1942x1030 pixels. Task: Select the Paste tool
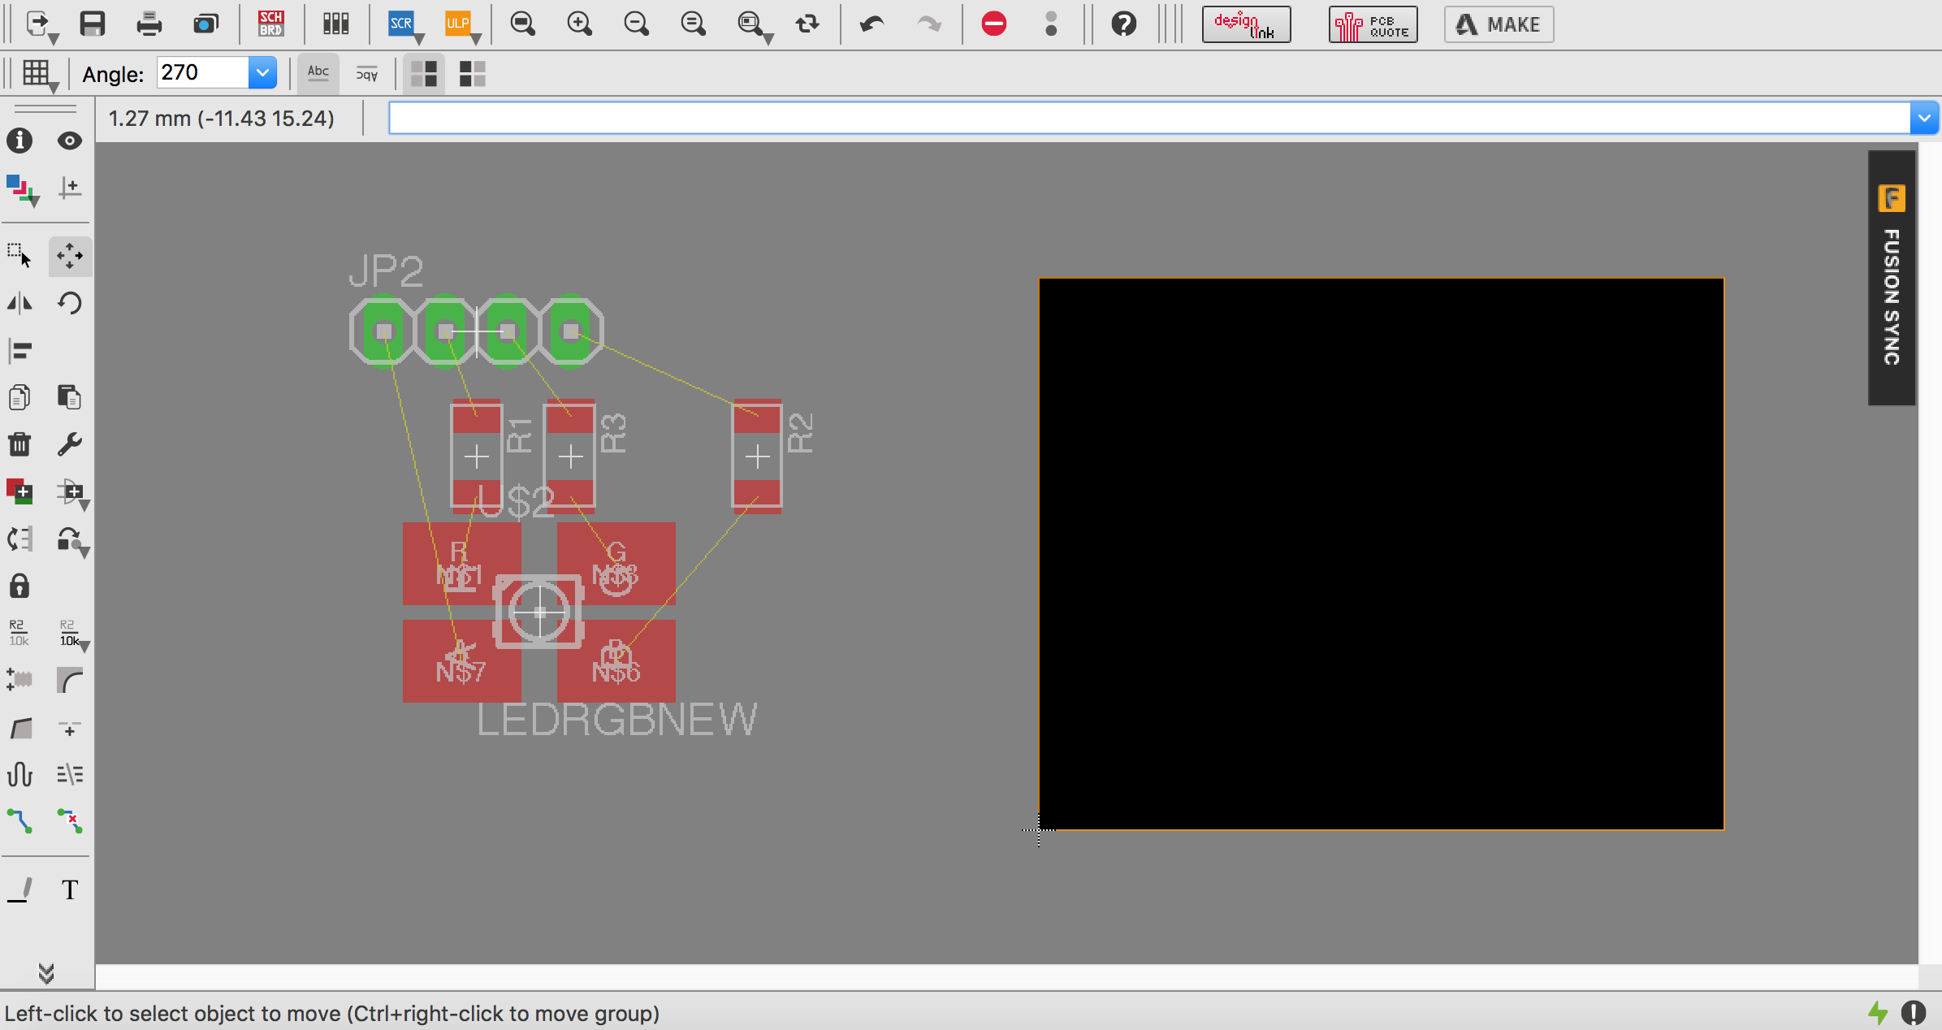tap(70, 398)
